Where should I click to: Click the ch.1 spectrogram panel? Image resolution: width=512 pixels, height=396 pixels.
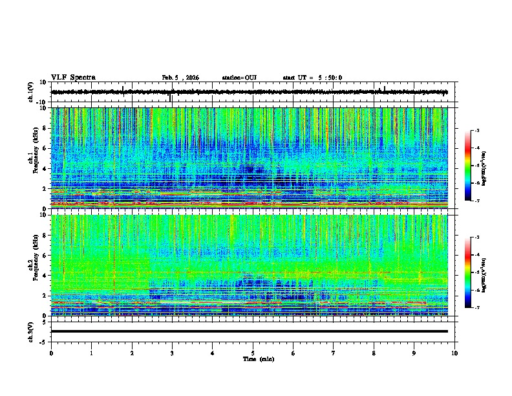250,158
